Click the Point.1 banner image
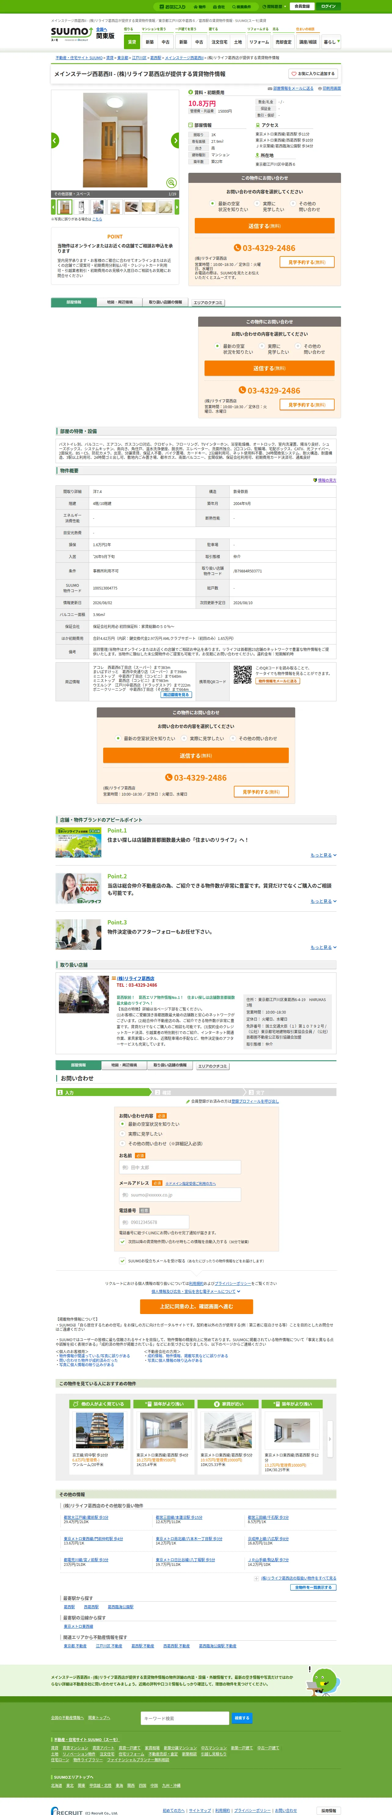This screenshot has height=1815, width=392. [x=78, y=843]
